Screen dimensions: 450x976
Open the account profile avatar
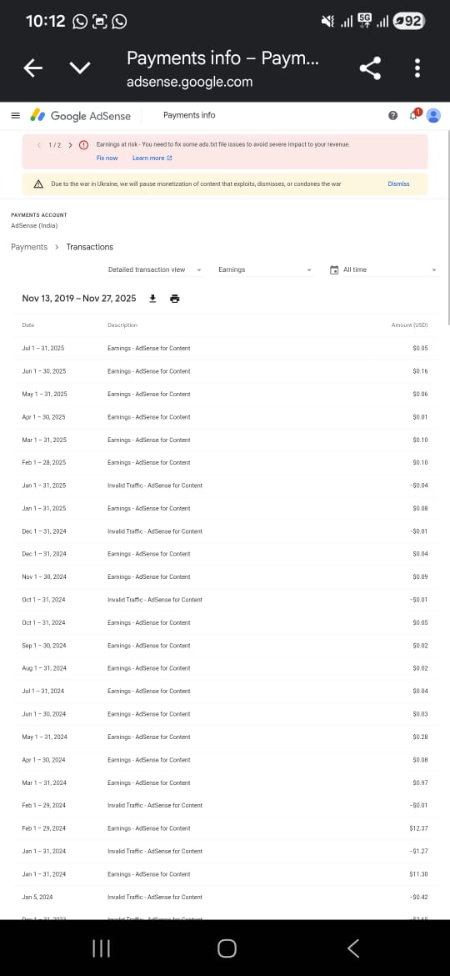[x=434, y=115]
